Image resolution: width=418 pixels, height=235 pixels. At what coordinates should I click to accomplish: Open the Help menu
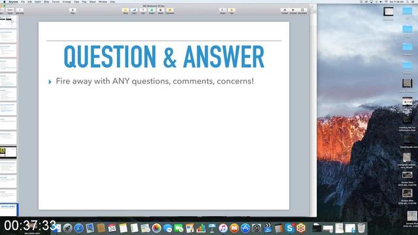[112, 1]
